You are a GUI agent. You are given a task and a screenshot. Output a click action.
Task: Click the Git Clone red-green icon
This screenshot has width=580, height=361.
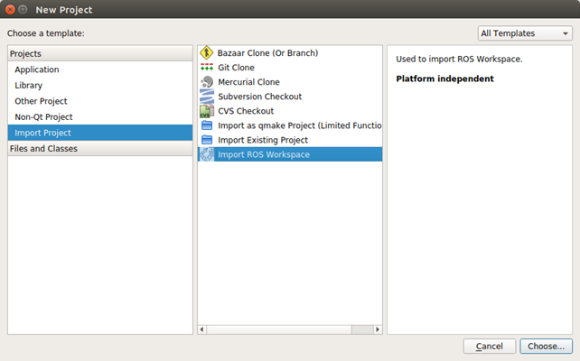pos(207,68)
